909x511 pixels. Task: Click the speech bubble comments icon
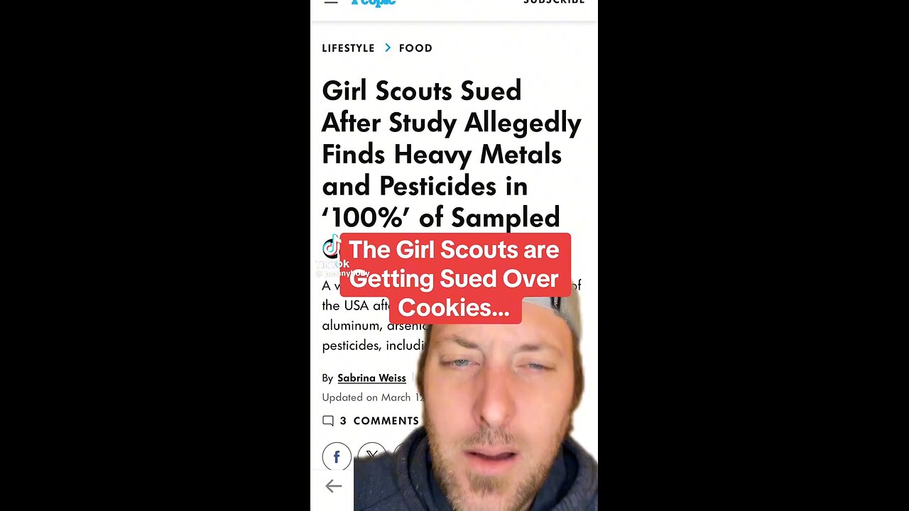(328, 421)
